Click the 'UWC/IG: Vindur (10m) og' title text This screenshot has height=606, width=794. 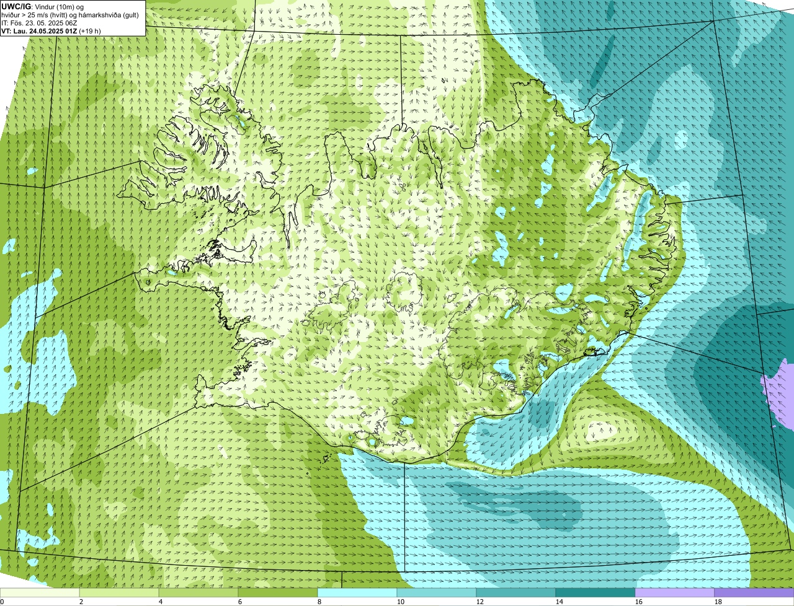pos(43,6)
